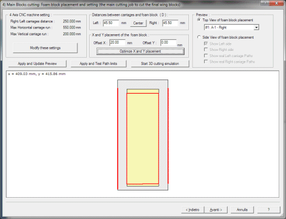The width and height of the screenshot is (286, 219).
Task: Click the Center button
Action: [x=138, y=23]
